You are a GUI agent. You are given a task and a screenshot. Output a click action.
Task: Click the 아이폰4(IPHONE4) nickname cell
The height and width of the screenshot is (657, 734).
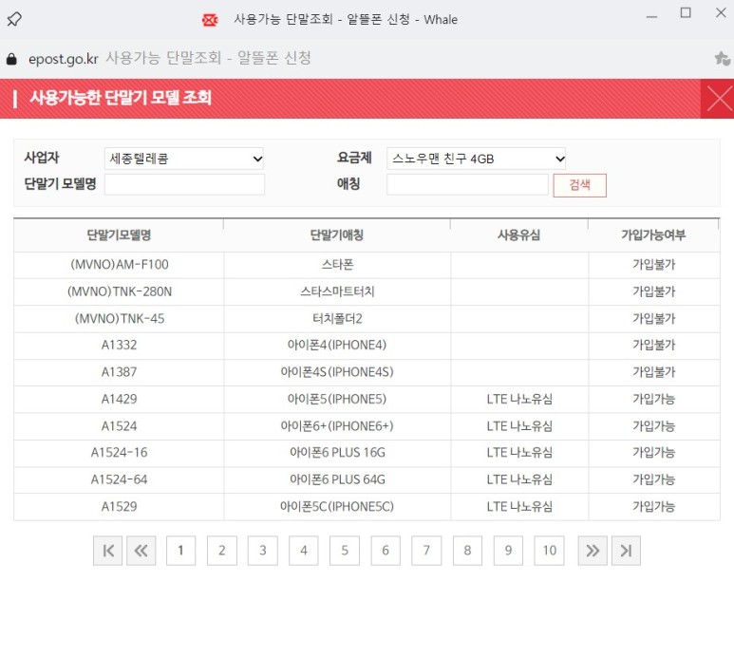[x=337, y=346]
